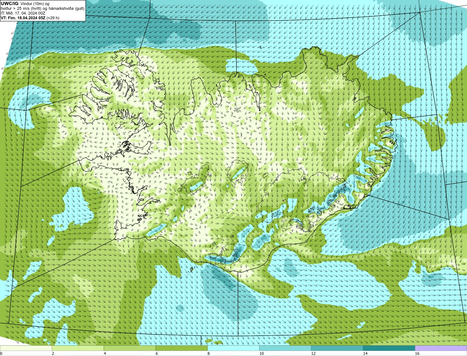This screenshot has height=356, width=467.
Task: Click the "0" color scale label
Action: [1, 353]
